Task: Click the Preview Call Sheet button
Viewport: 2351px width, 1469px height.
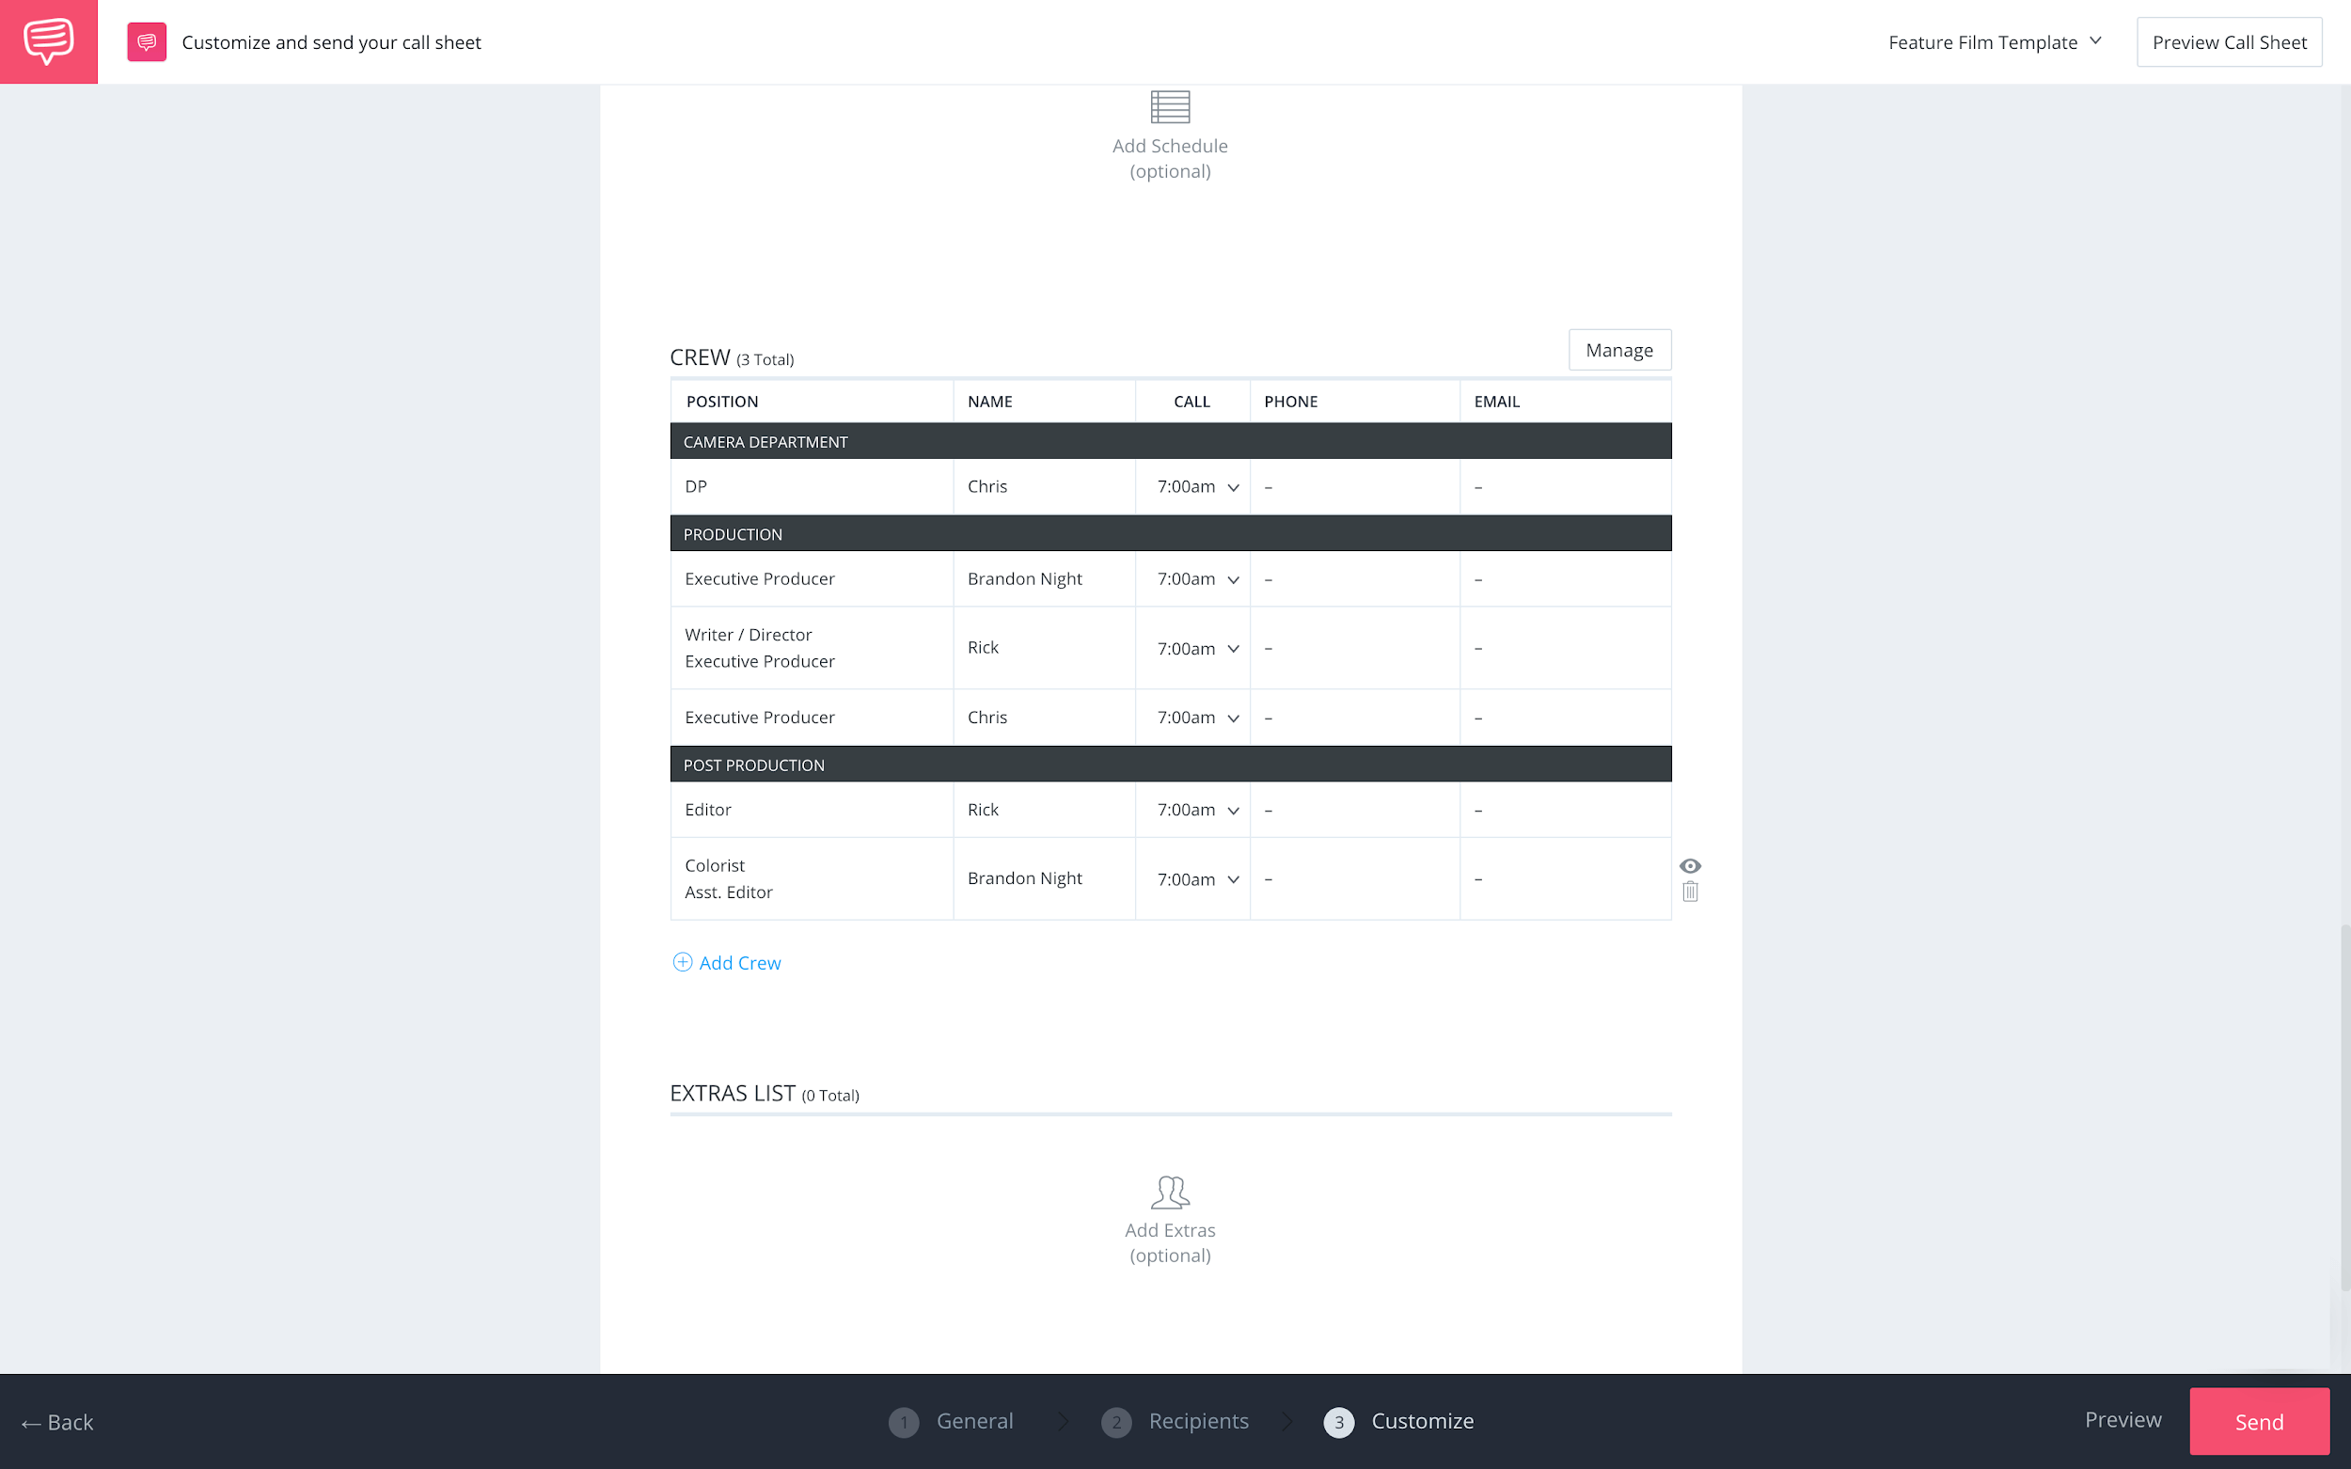Action: (2230, 40)
